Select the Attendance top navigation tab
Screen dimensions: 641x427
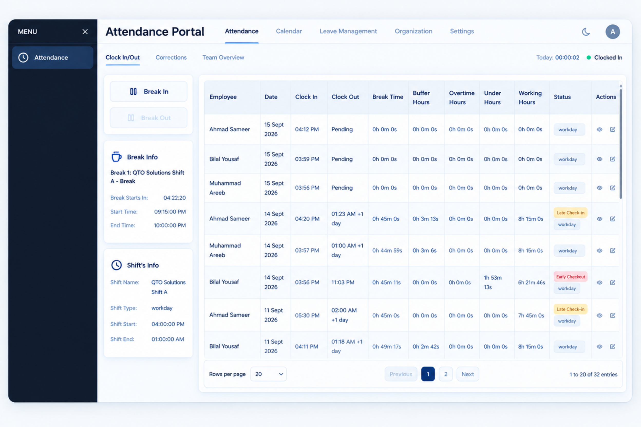[241, 31]
